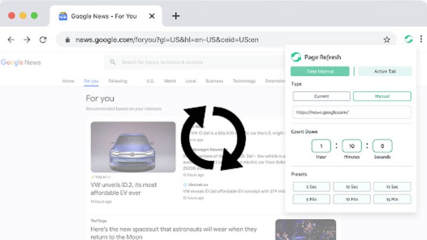Go forward using the browser forward arrow

27,39
